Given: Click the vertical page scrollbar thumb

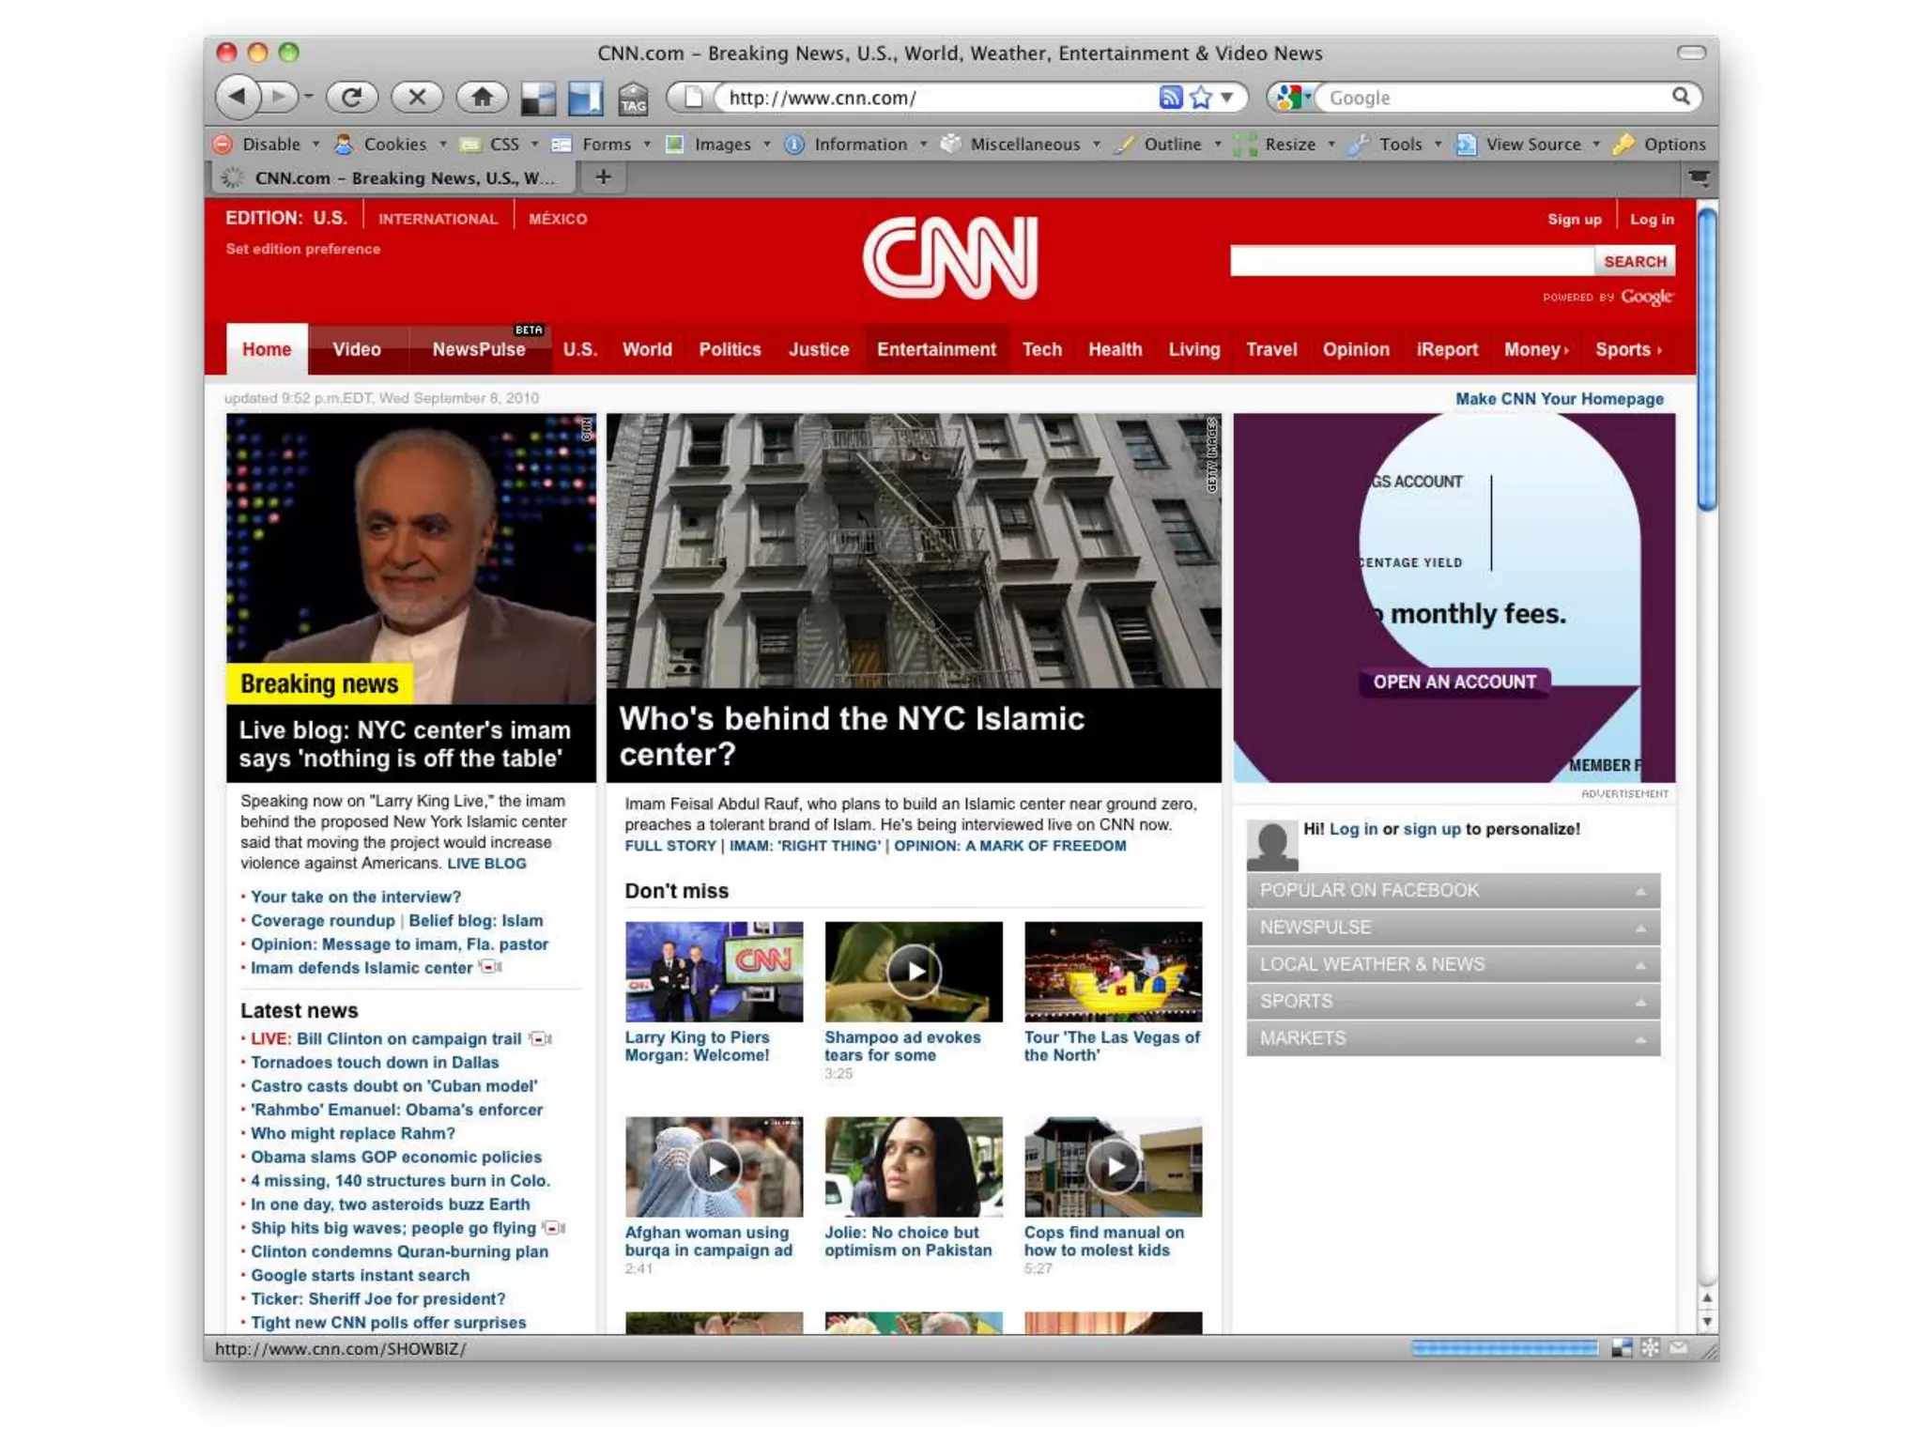Looking at the screenshot, I should [x=1706, y=360].
